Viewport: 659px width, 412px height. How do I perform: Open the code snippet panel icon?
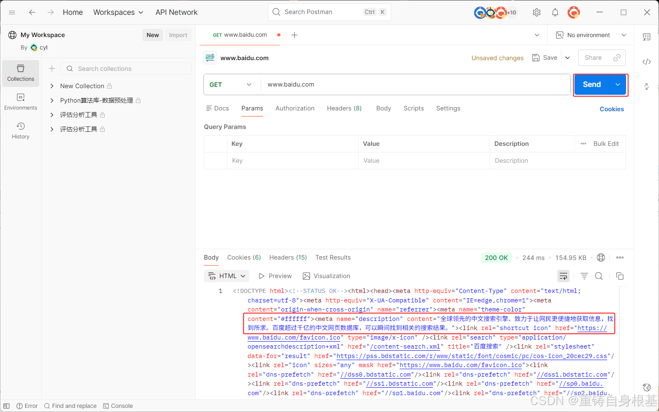tap(647, 62)
